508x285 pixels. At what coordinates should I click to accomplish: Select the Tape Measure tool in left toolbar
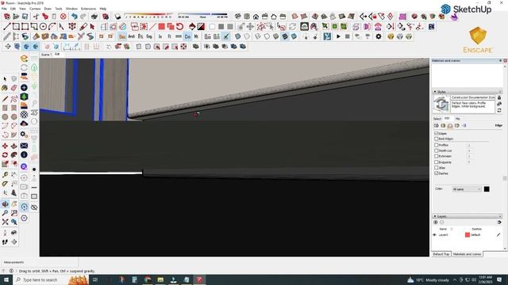5,175
